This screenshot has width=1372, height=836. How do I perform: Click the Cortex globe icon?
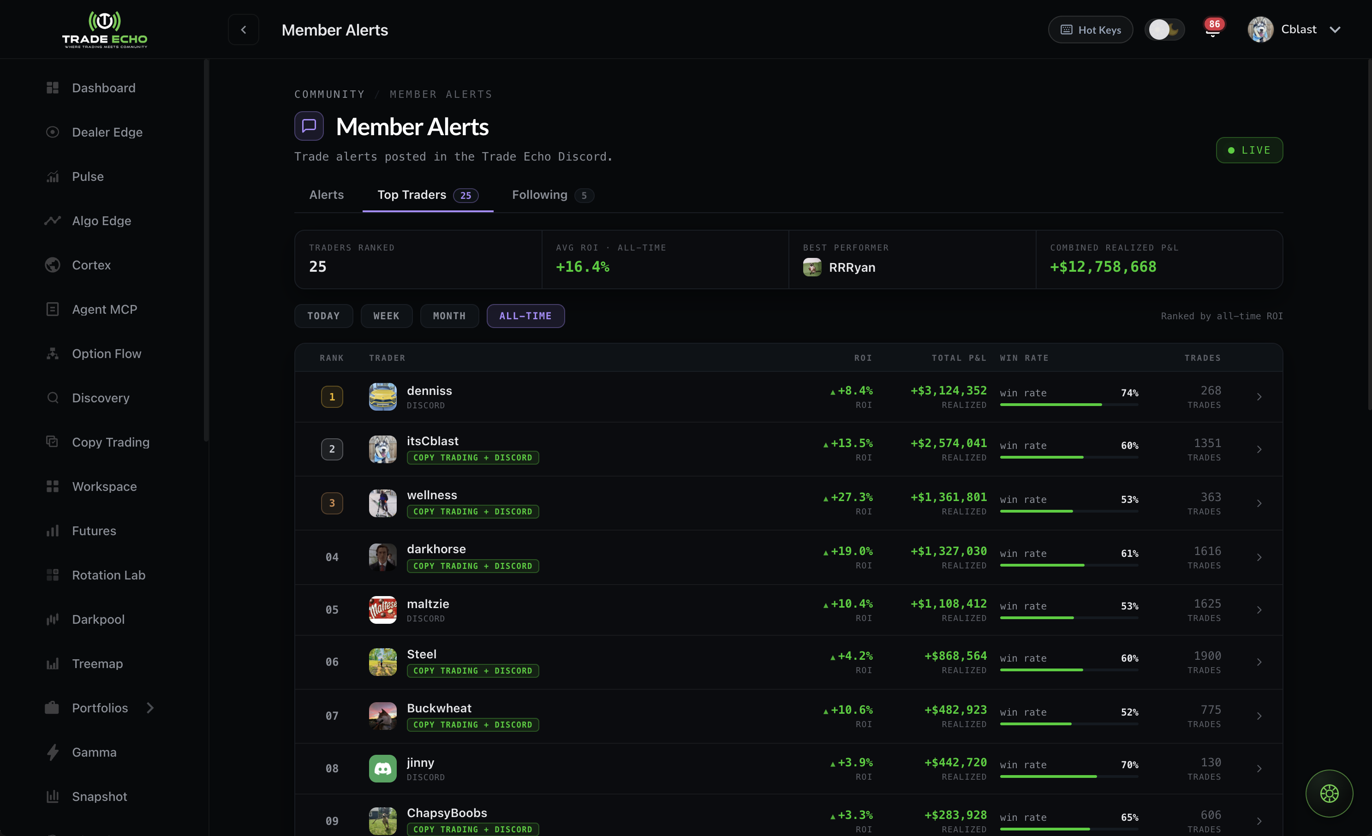pos(52,265)
